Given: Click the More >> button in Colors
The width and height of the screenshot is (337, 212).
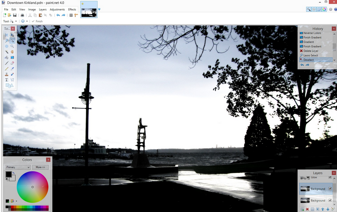Looking at the screenshot, I should (x=41, y=167).
